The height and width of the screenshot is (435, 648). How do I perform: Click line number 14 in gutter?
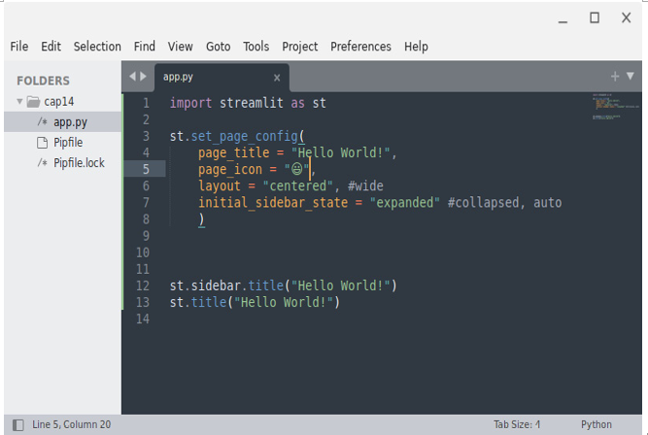tap(143, 318)
